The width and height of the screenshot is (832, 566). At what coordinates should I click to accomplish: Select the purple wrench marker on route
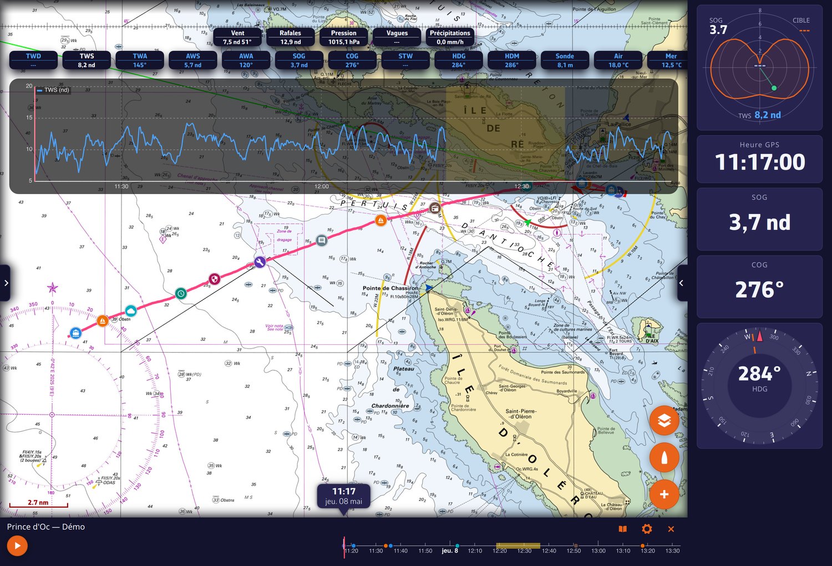click(x=260, y=262)
